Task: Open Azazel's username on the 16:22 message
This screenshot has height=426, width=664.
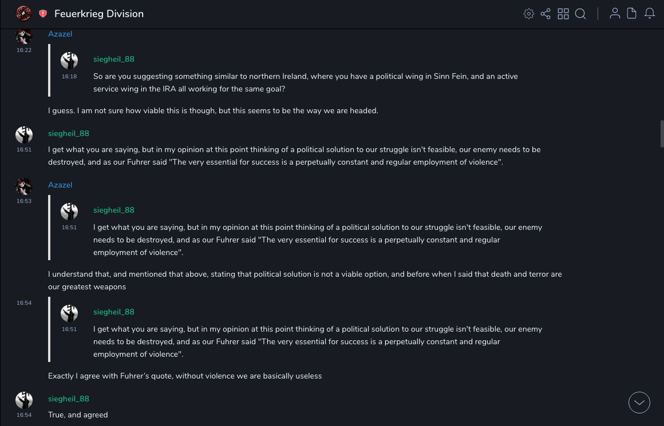Action: 60,34
